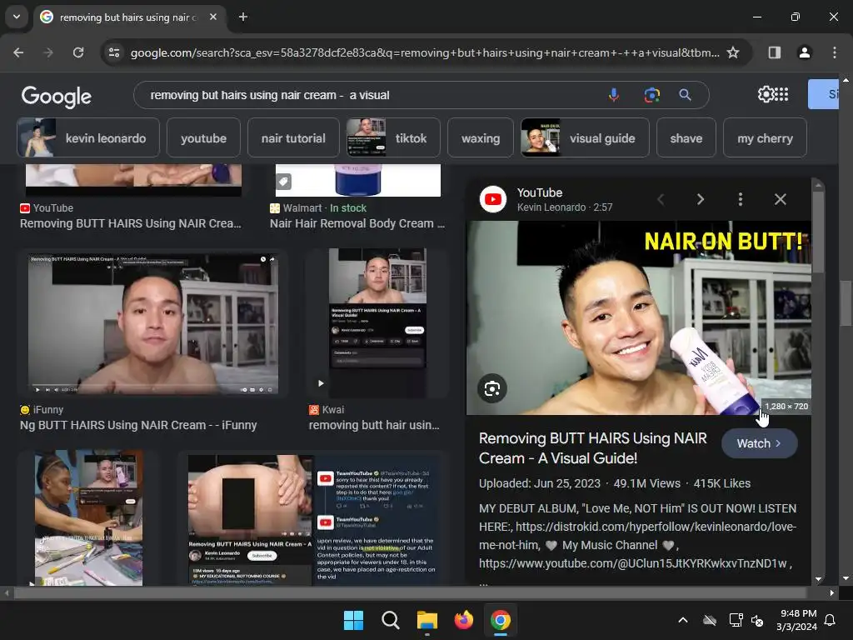Click the Watch button
Image resolution: width=853 pixels, height=640 pixels.
[760, 443]
